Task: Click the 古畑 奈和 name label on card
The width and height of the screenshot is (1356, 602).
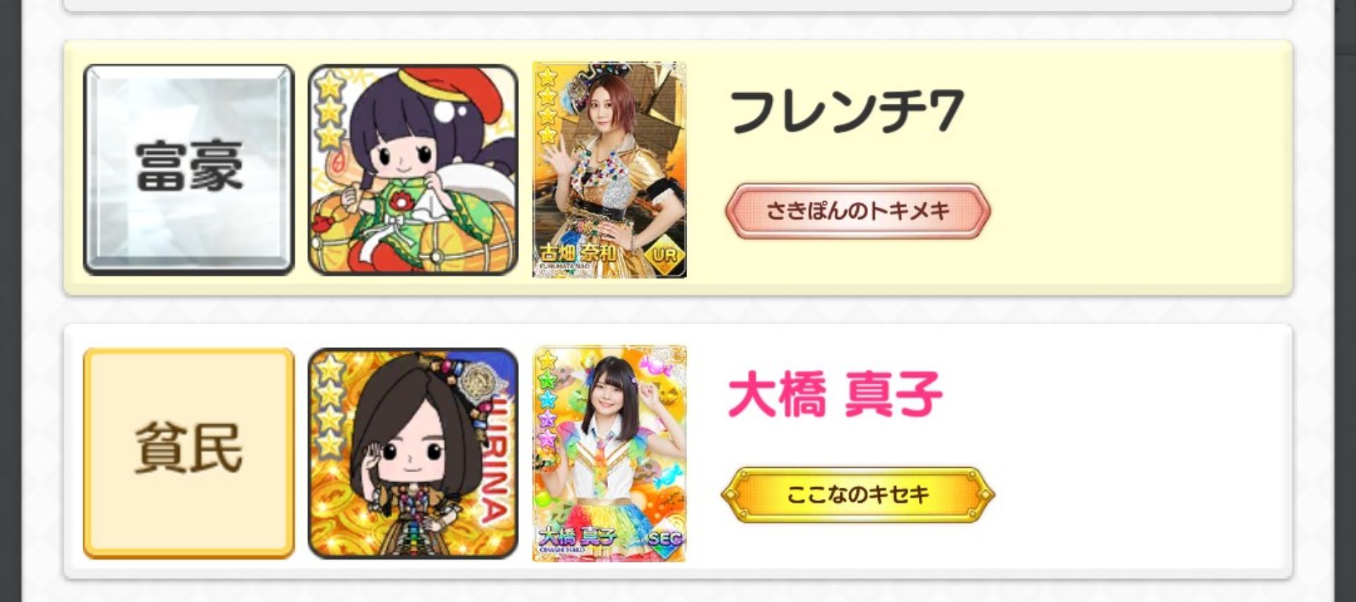Action: click(578, 253)
